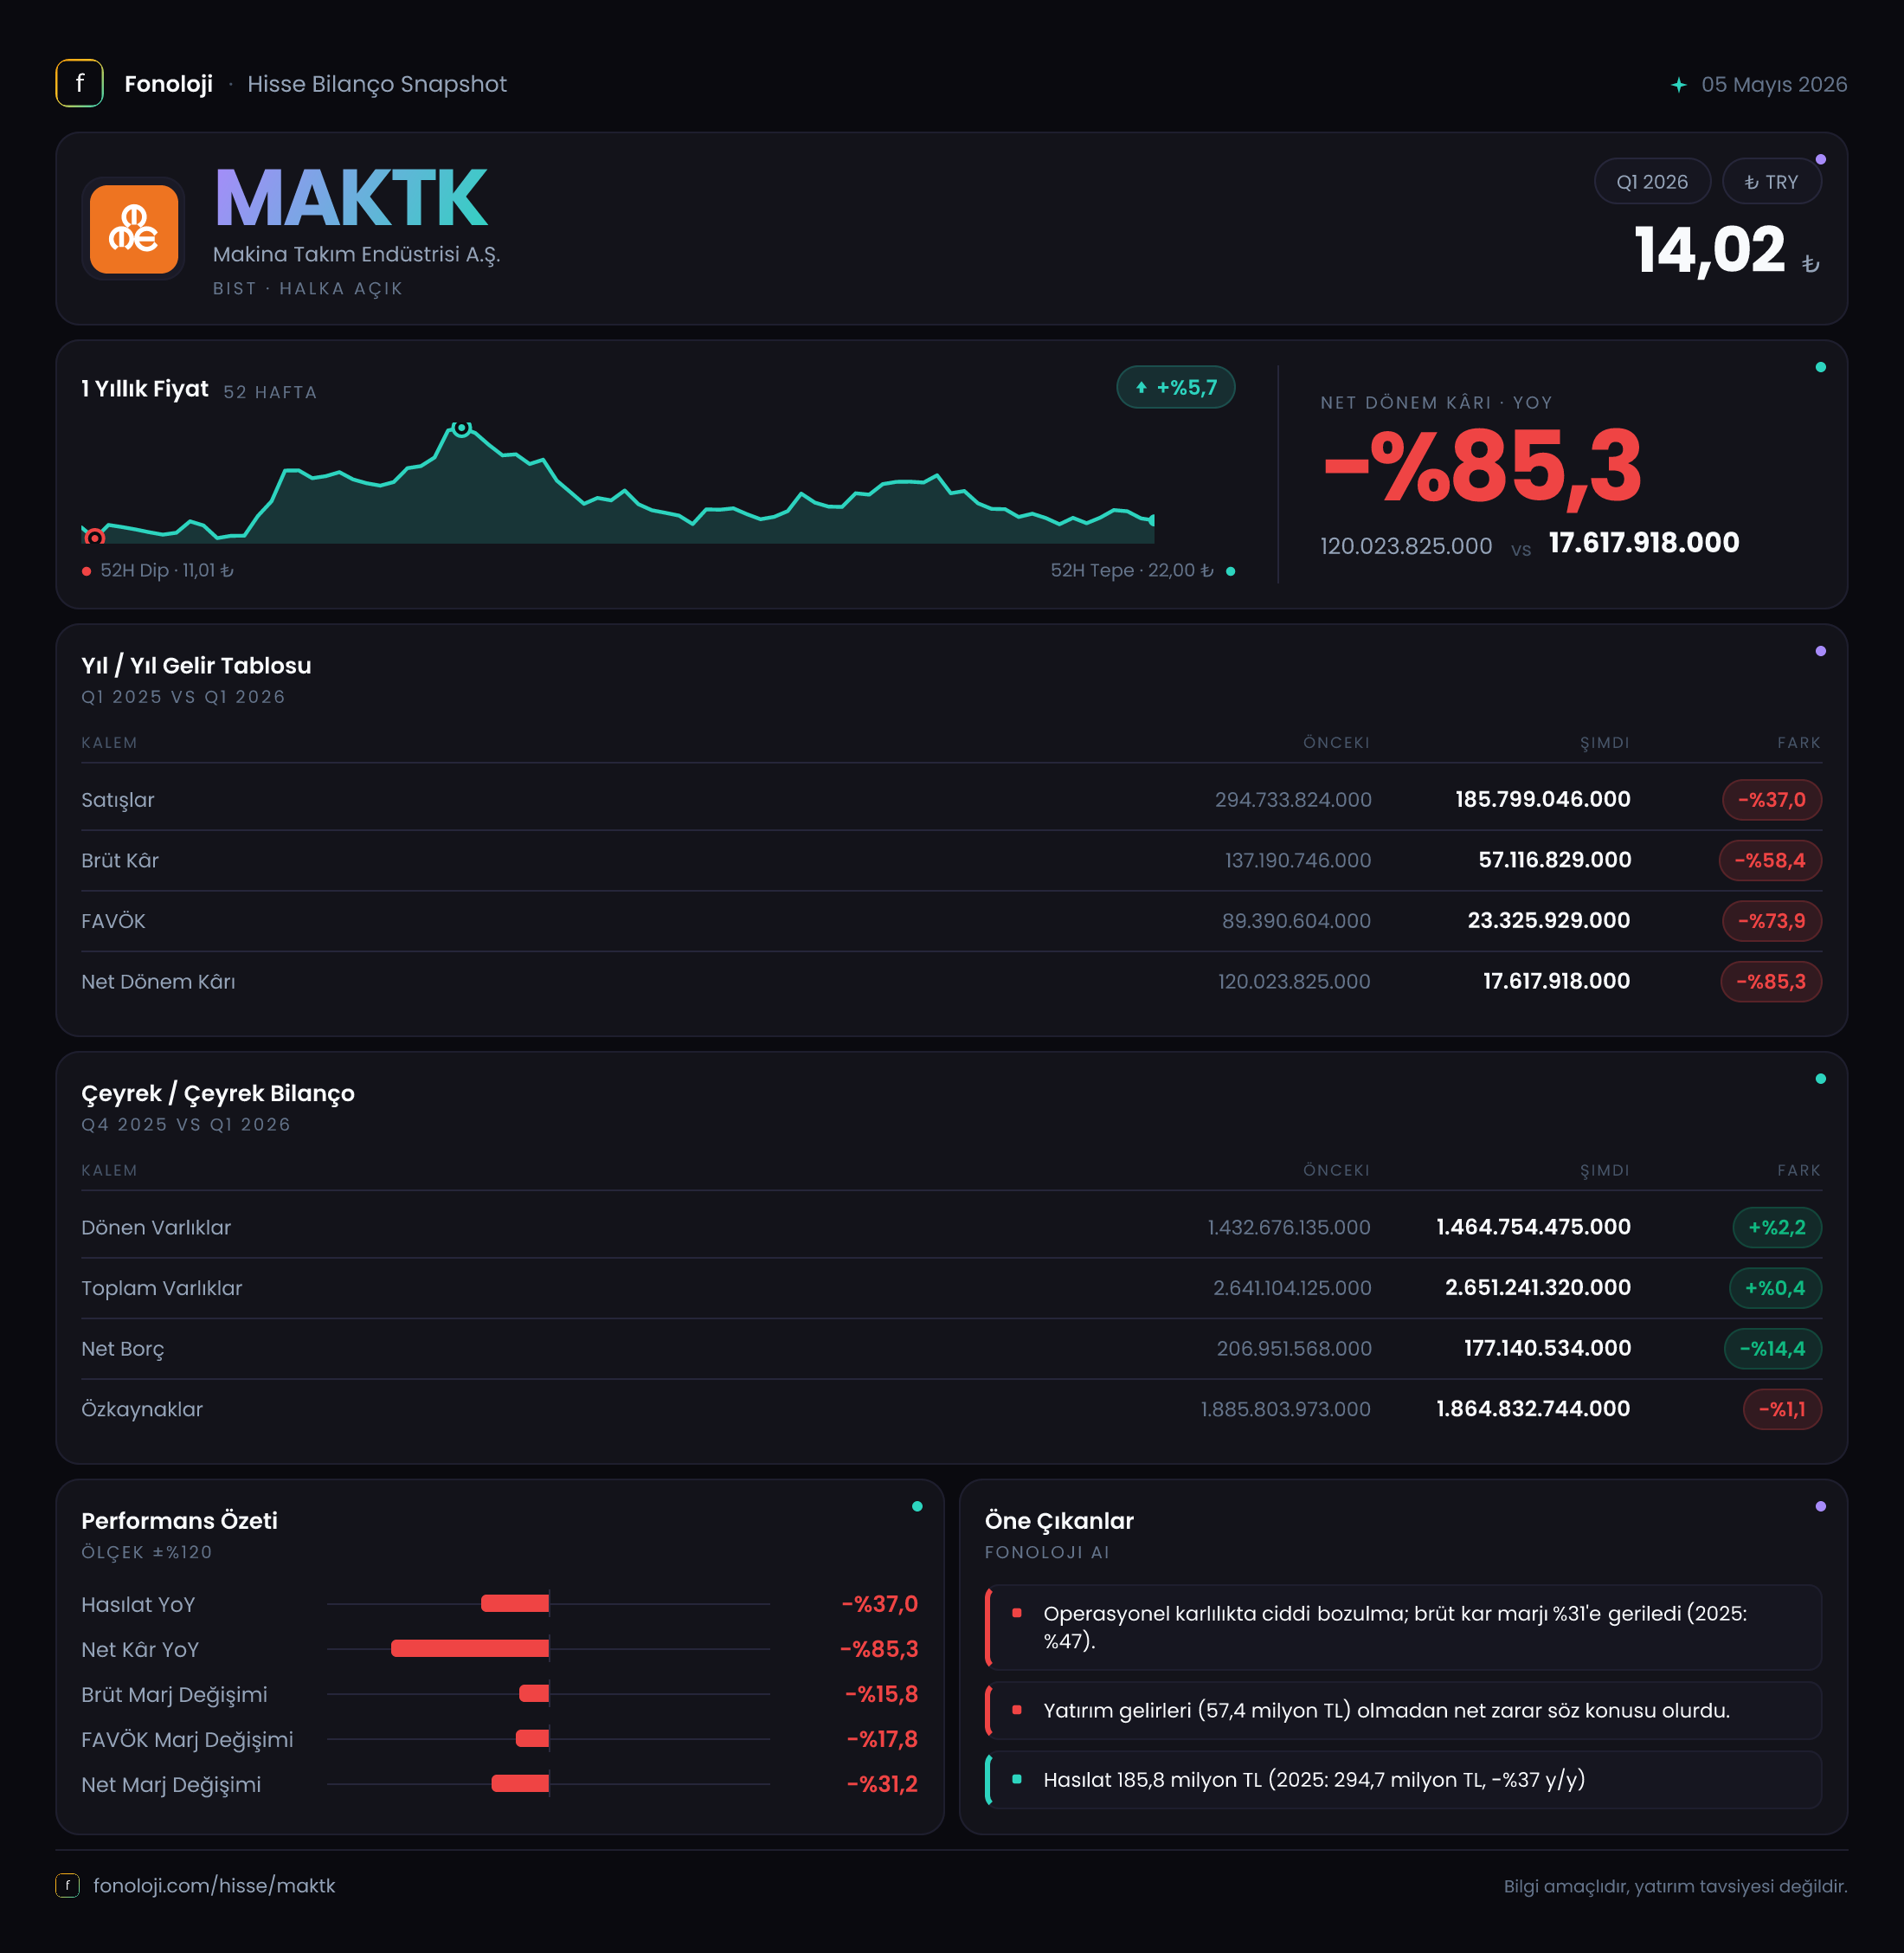Open the highlight about Yatırım gelirleri
This screenshot has width=1904, height=1953.
[1403, 1710]
